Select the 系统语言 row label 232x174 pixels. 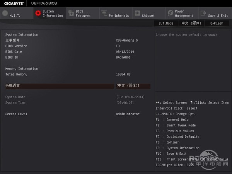click(12, 85)
